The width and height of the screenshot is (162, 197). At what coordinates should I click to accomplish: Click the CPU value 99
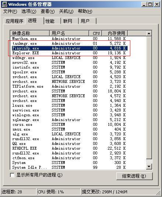coord(95,168)
